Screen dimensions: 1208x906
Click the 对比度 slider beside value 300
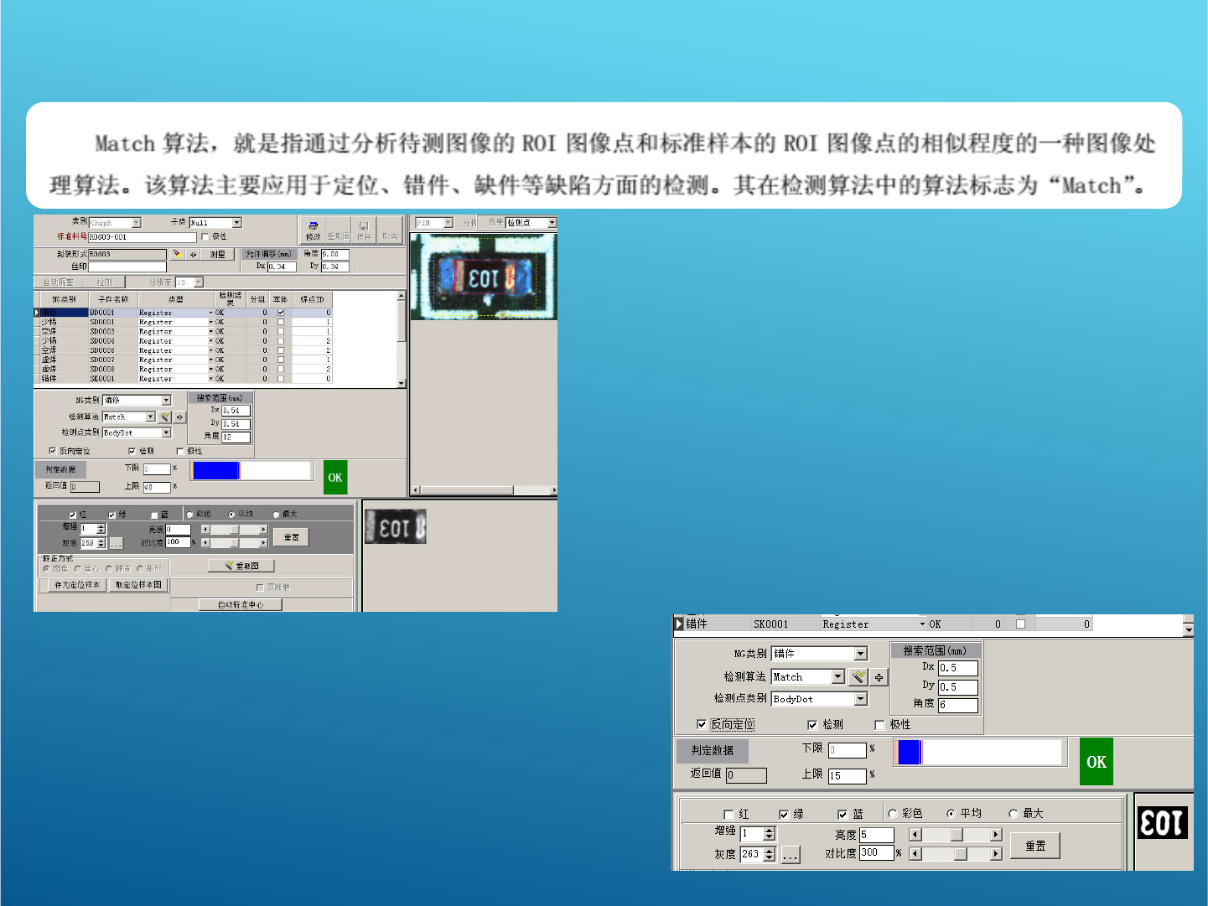point(957,854)
